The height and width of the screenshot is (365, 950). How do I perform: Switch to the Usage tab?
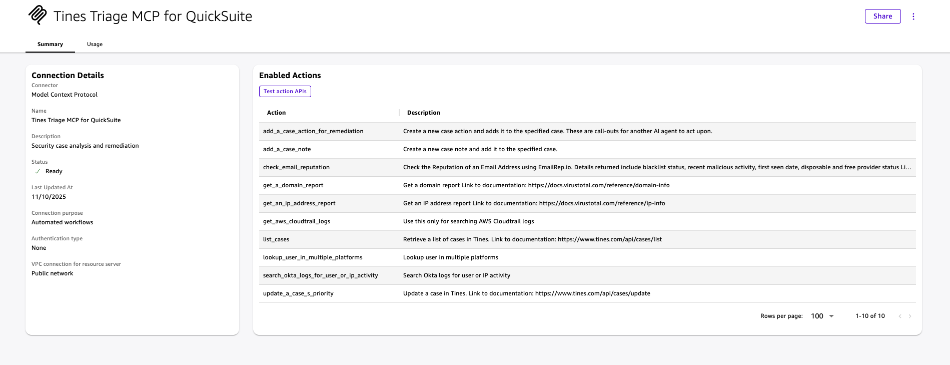[x=95, y=44]
